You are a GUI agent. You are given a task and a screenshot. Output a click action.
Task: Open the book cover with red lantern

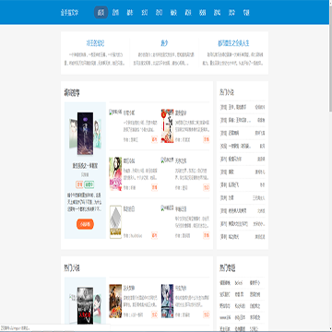[167, 126]
